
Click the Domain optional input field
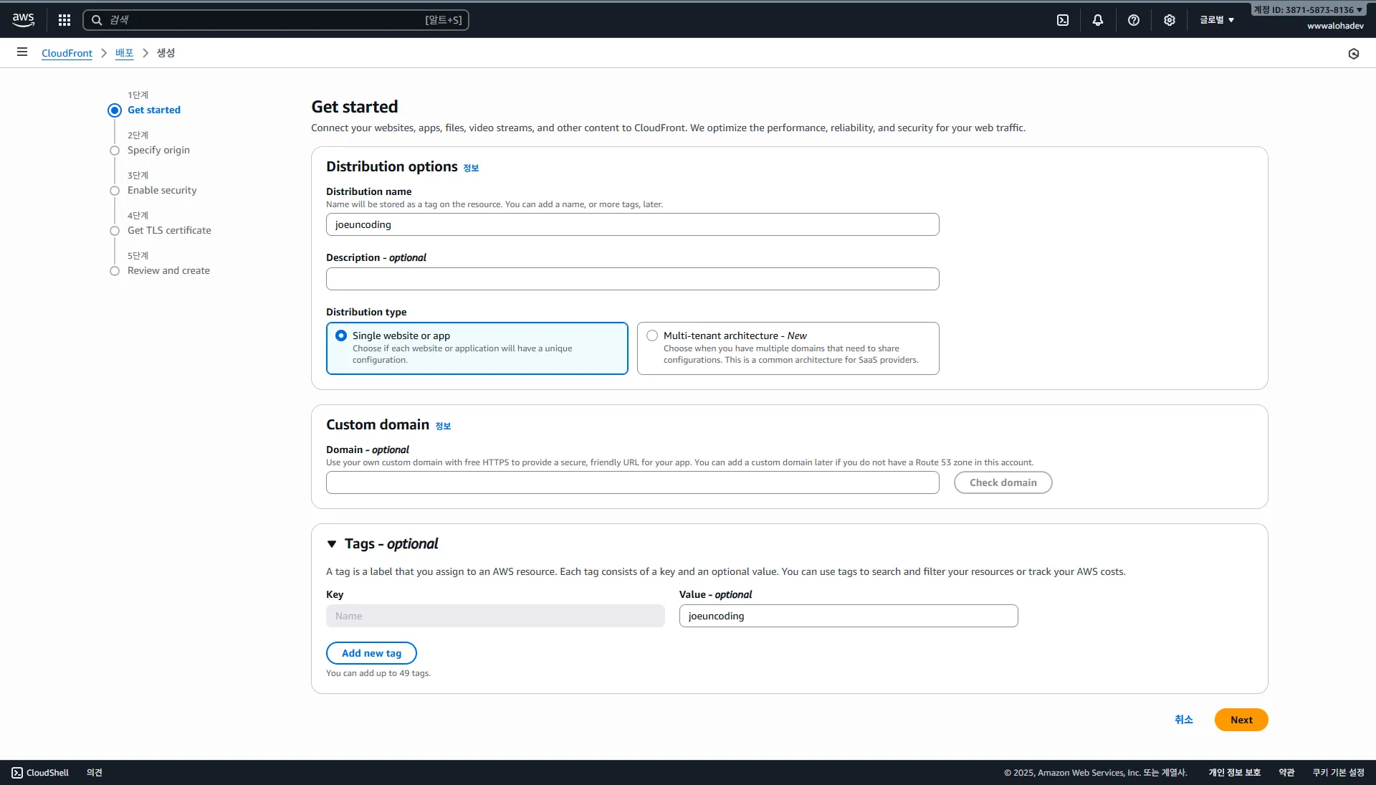tap(632, 482)
